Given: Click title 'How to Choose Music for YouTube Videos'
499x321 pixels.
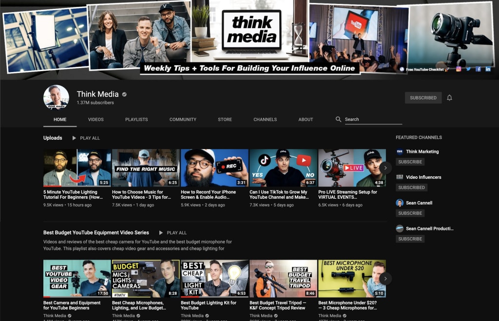Looking at the screenshot, I should pyautogui.click(x=142, y=195).
